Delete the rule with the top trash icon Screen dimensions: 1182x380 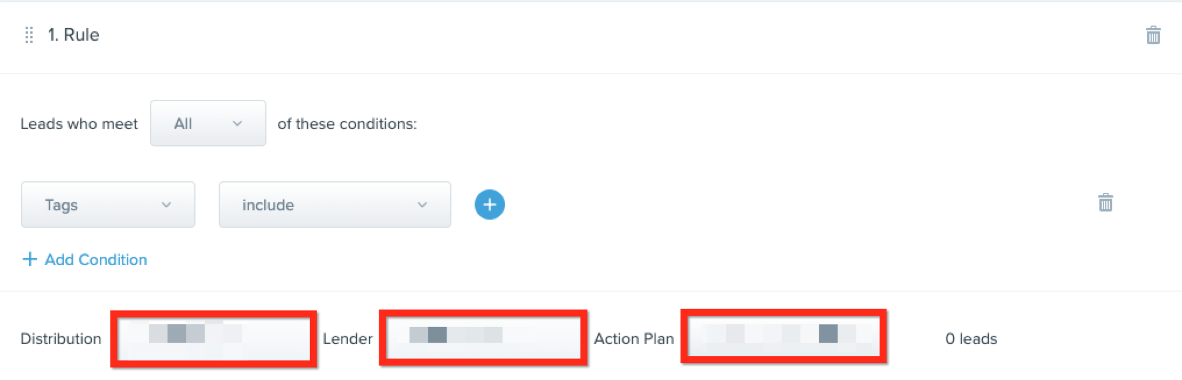pos(1153,35)
